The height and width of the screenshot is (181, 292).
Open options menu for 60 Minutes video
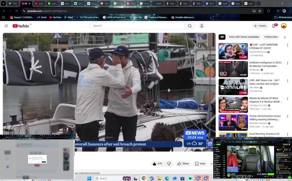point(287,63)
